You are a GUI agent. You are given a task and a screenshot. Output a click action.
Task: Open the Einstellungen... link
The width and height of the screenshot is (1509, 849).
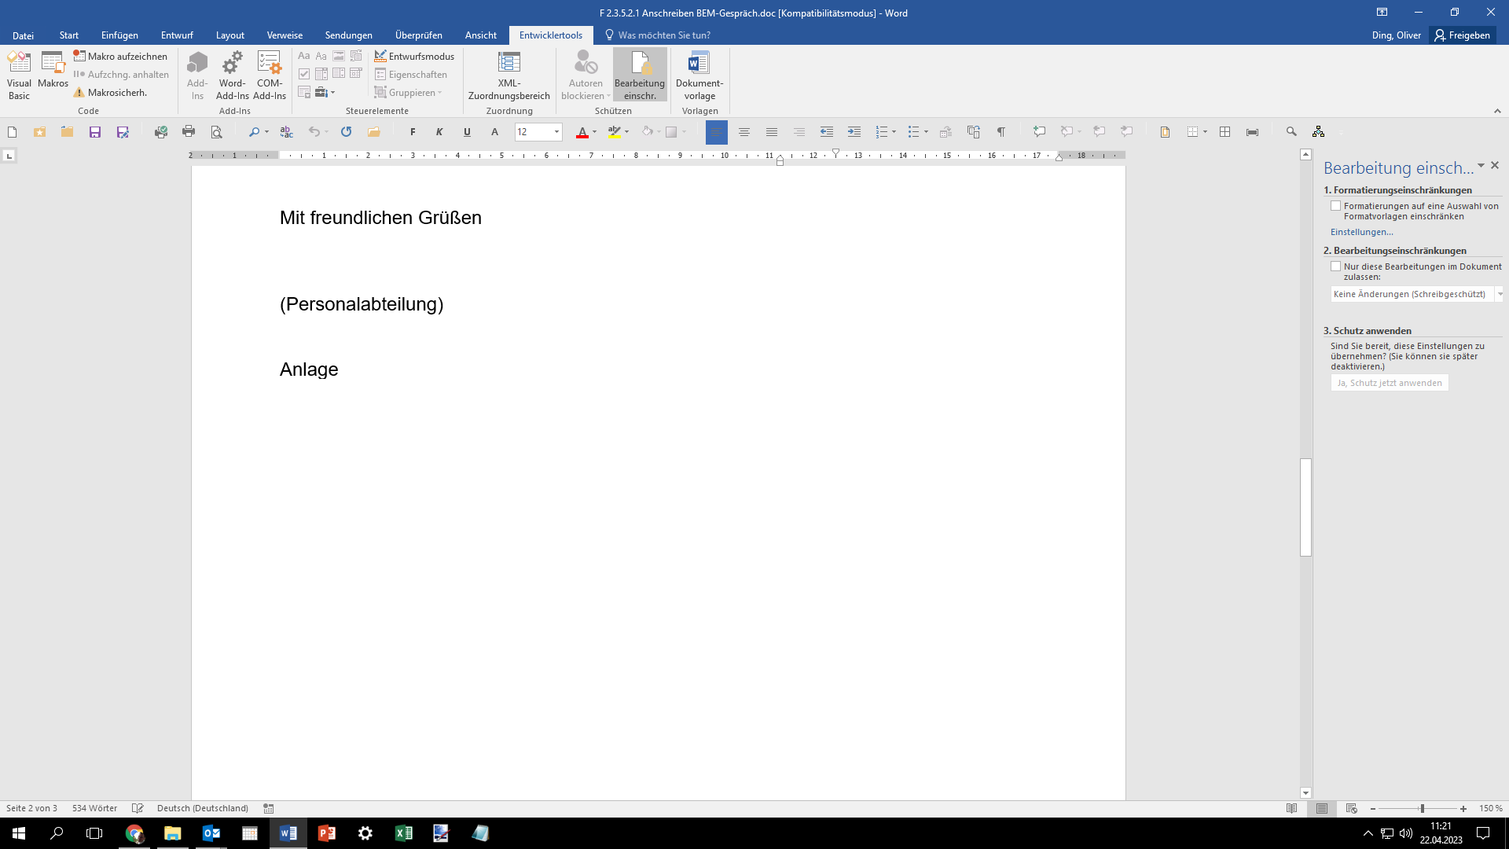(x=1361, y=232)
